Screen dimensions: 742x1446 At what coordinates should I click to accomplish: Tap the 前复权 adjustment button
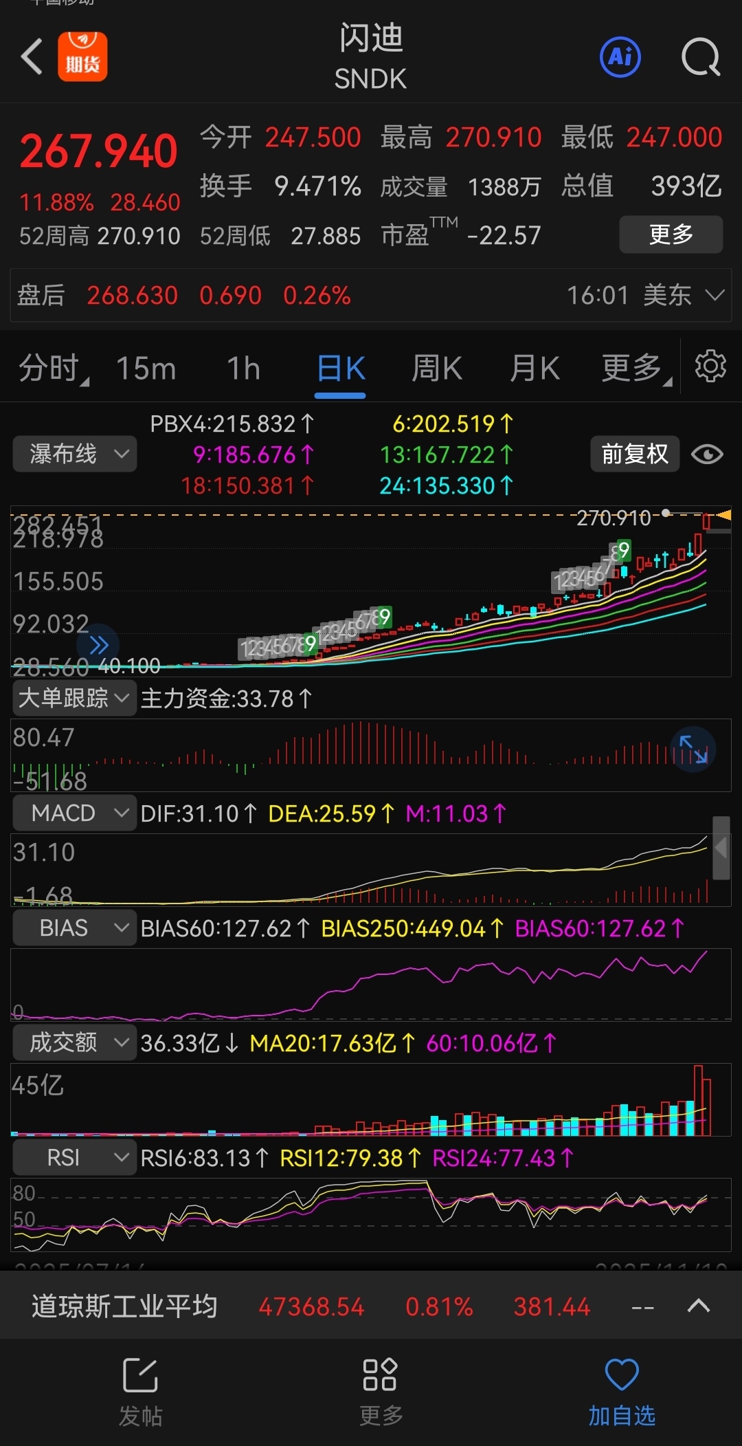[635, 454]
